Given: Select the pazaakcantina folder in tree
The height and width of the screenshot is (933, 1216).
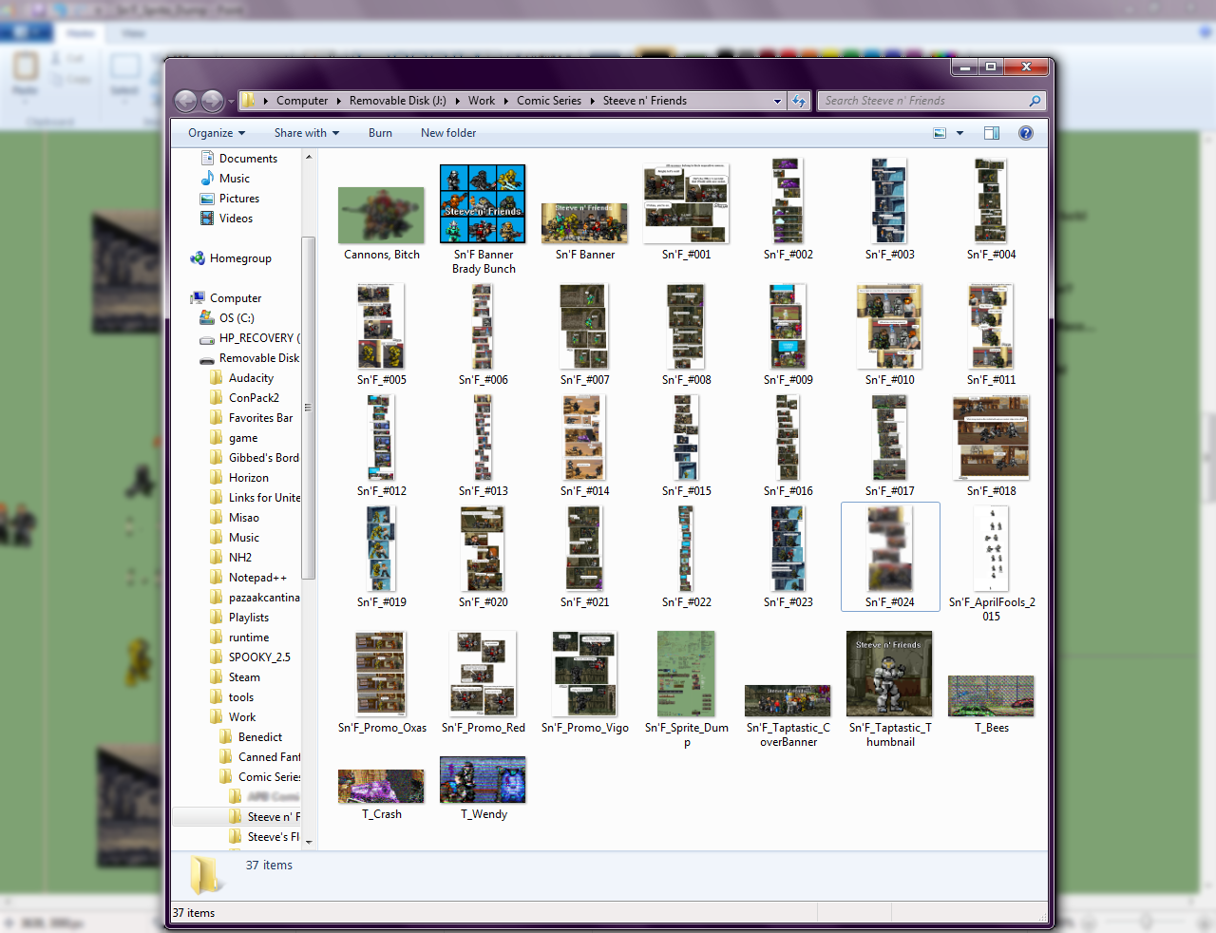Looking at the screenshot, I should [255, 598].
